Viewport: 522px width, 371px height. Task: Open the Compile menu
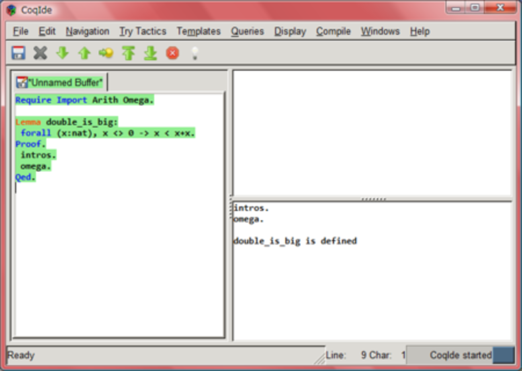pyautogui.click(x=334, y=31)
